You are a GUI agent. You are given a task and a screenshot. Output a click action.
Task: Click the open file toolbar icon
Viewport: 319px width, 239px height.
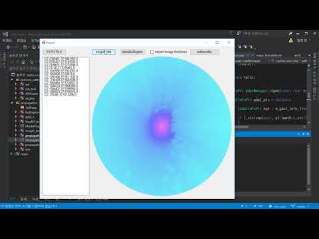click(x=34, y=47)
